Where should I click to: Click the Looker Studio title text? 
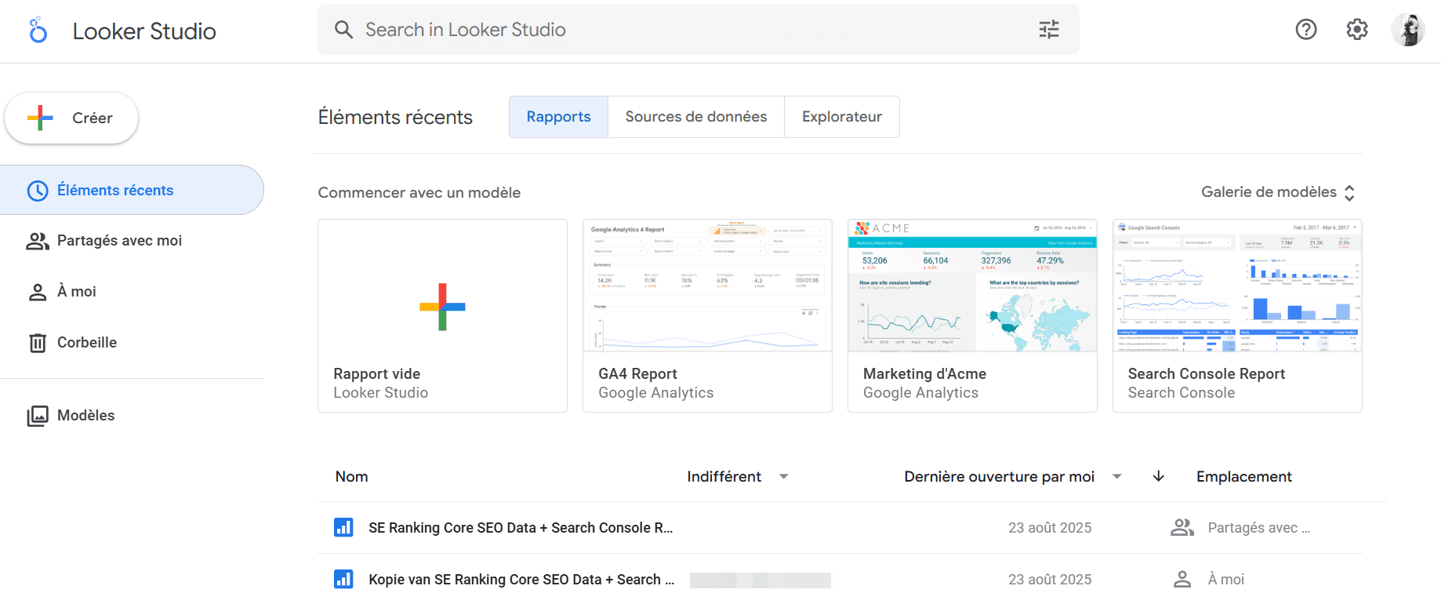[144, 31]
